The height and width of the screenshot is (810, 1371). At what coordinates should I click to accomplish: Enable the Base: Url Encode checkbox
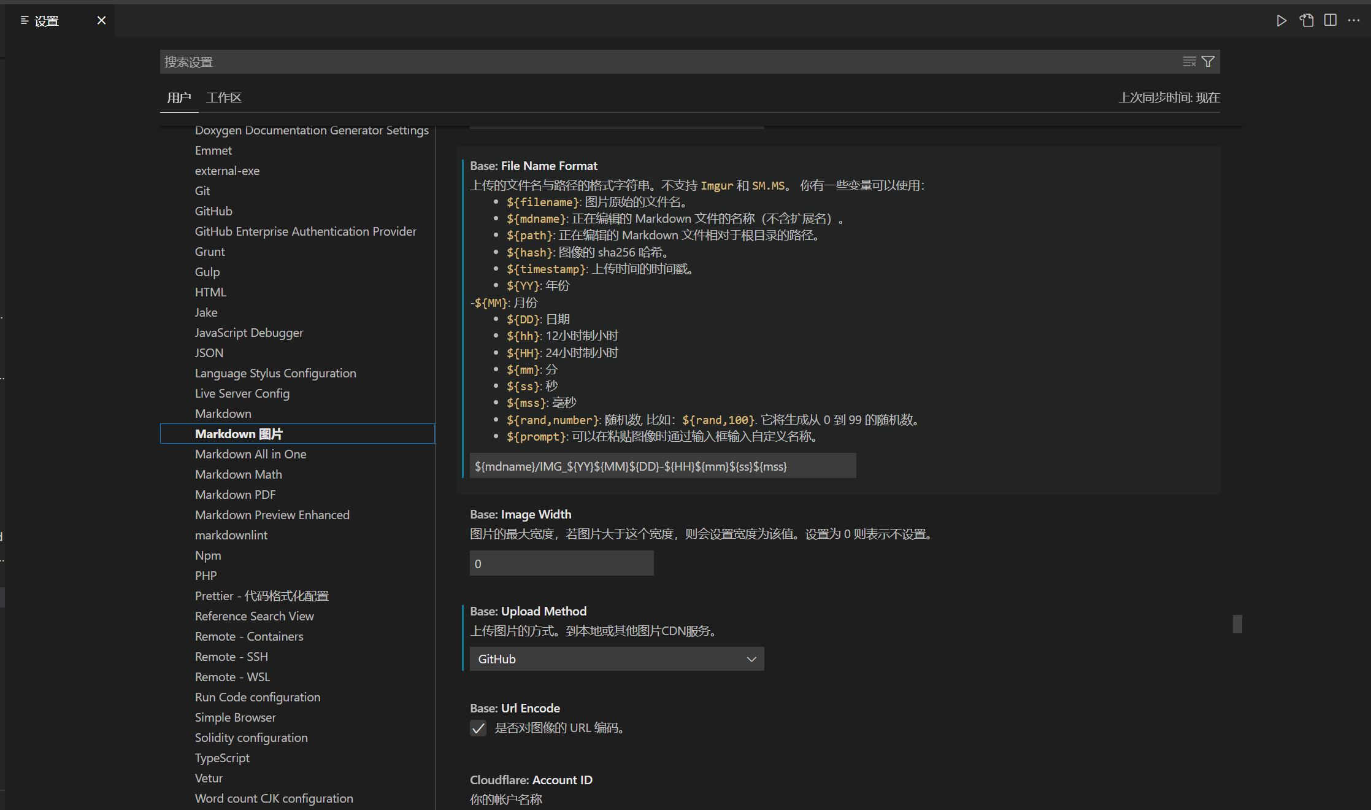tap(478, 728)
